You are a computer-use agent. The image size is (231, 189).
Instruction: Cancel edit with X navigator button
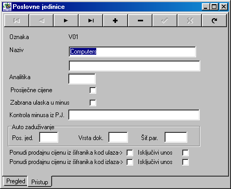189,21
